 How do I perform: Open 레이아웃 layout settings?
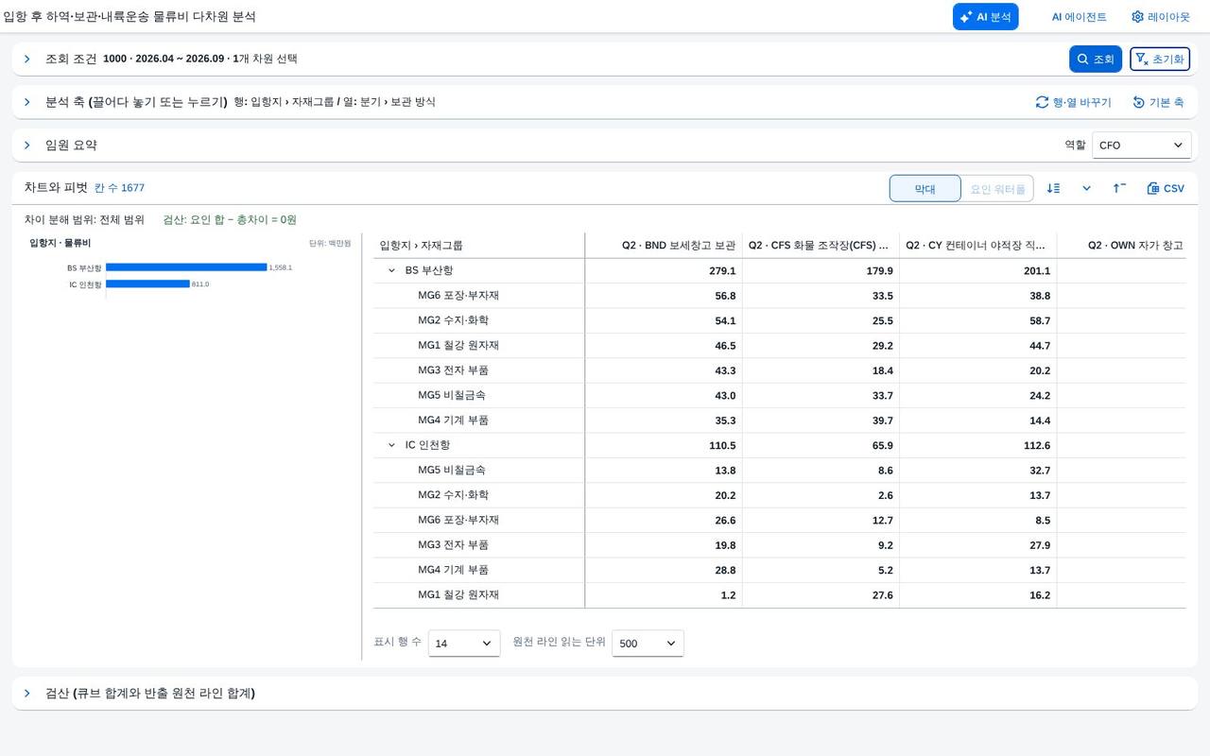click(1161, 17)
